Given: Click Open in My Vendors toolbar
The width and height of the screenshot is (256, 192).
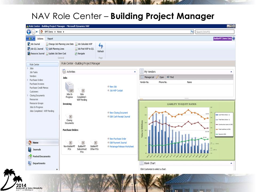Looking at the screenshot, I should [x=160, y=77].
